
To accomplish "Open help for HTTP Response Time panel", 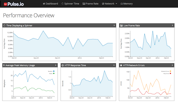I will 114,65.
